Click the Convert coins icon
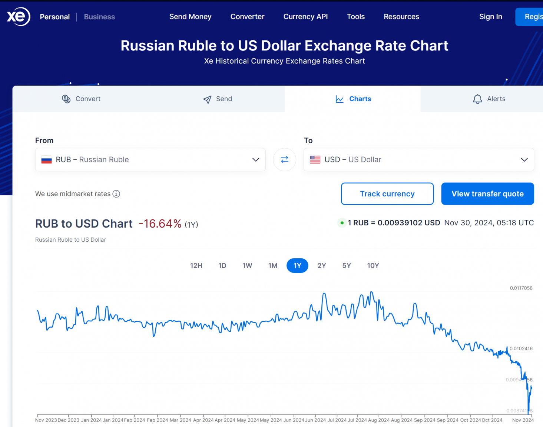This screenshot has width=543, height=427. pyautogui.click(x=66, y=99)
